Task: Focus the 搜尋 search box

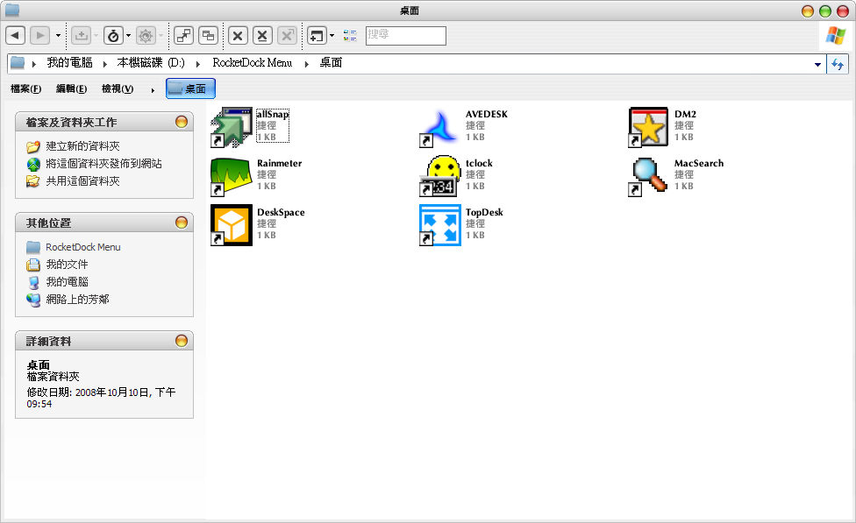Action: tap(405, 36)
